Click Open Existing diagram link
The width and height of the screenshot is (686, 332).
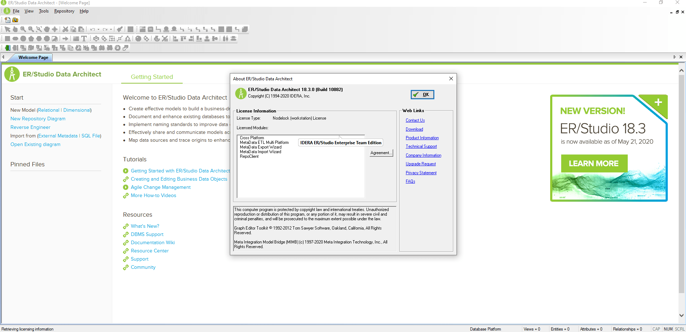[35, 145]
